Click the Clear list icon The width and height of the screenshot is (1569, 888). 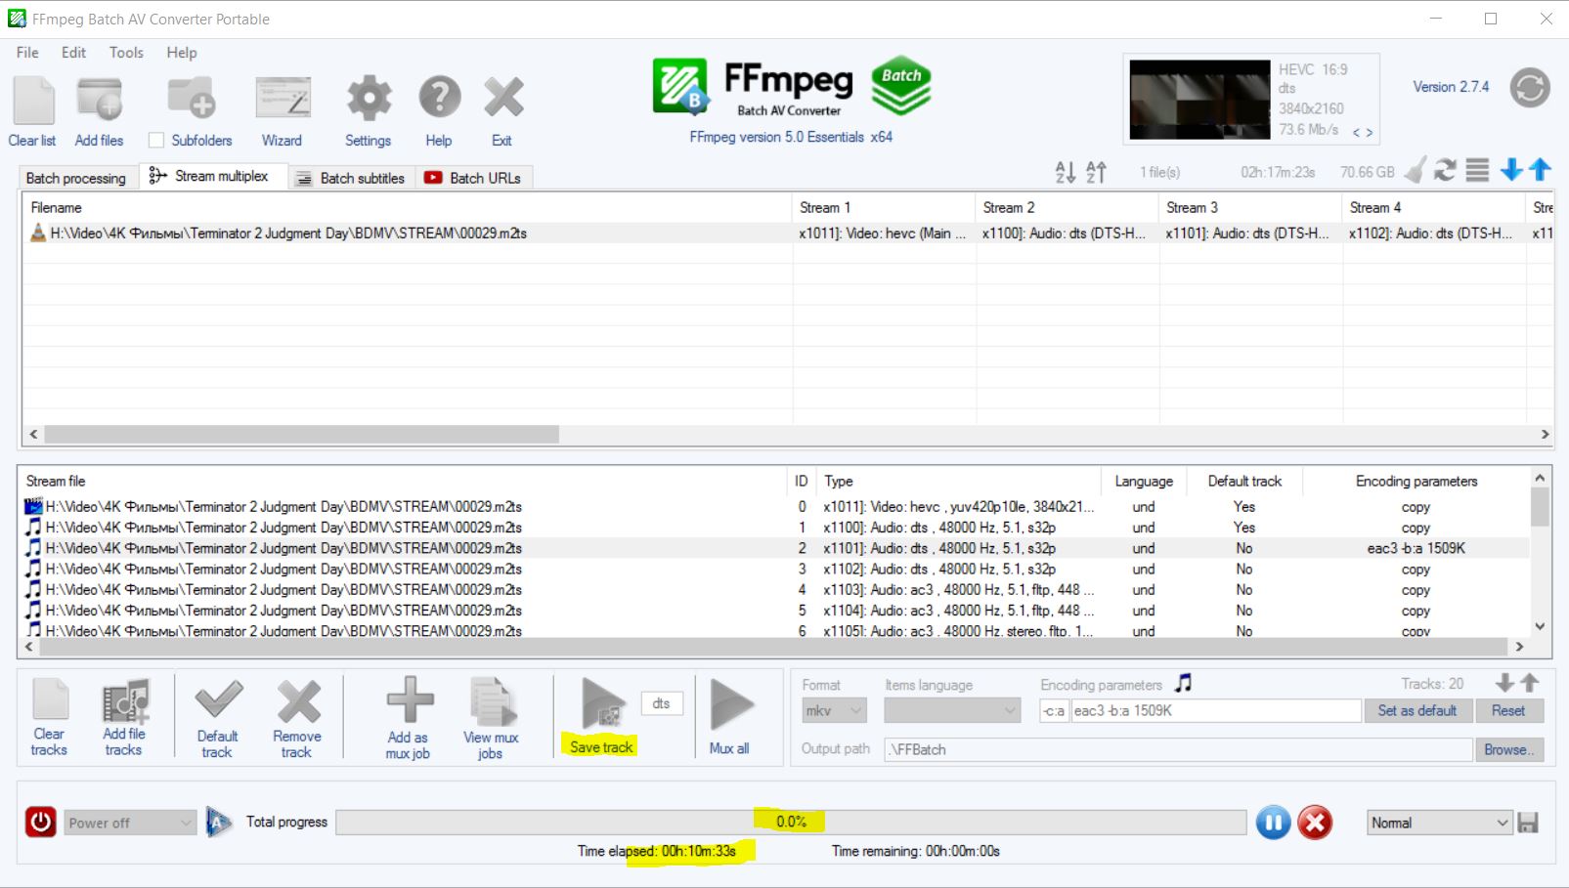33,101
